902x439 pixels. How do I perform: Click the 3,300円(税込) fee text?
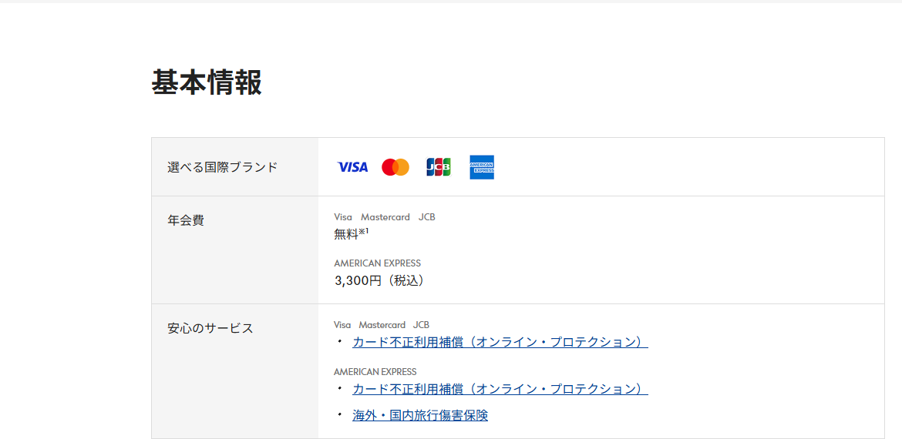[380, 281]
